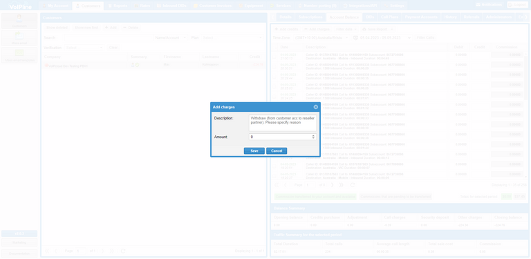Image resolution: width=531 pixels, height=259 pixels.
Task: Open the Number porting tab
Action: [317, 6]
